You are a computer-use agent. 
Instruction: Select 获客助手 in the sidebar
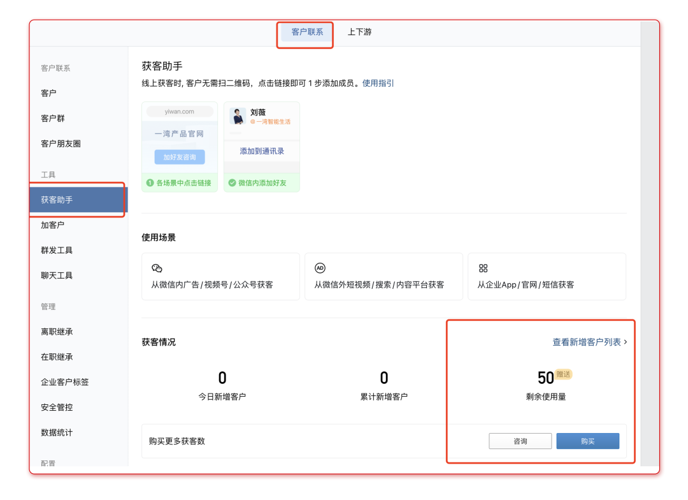tap(57, 200)
